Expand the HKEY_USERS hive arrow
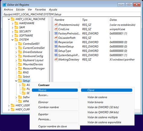Image resolution: width=143 pixels, height=131 pixels. [9, 105]
